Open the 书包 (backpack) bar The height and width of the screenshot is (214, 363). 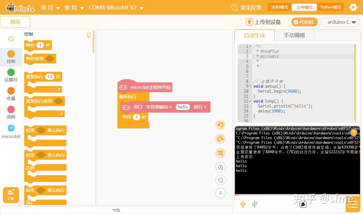116,210
